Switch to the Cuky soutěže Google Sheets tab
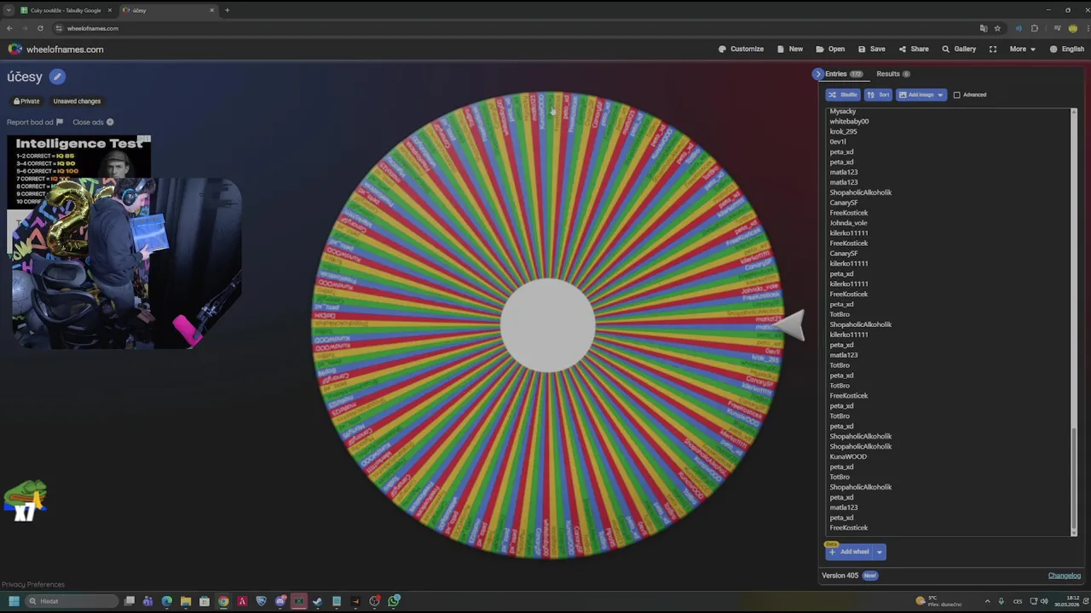Viewport: 1091px width, 613px height. (x=66, y=10)
